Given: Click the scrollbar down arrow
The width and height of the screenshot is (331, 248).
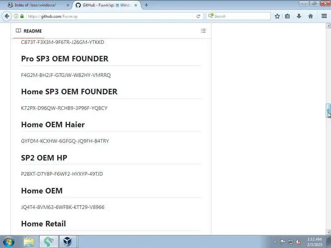Looking at the screenshot, I should [328, 232].
